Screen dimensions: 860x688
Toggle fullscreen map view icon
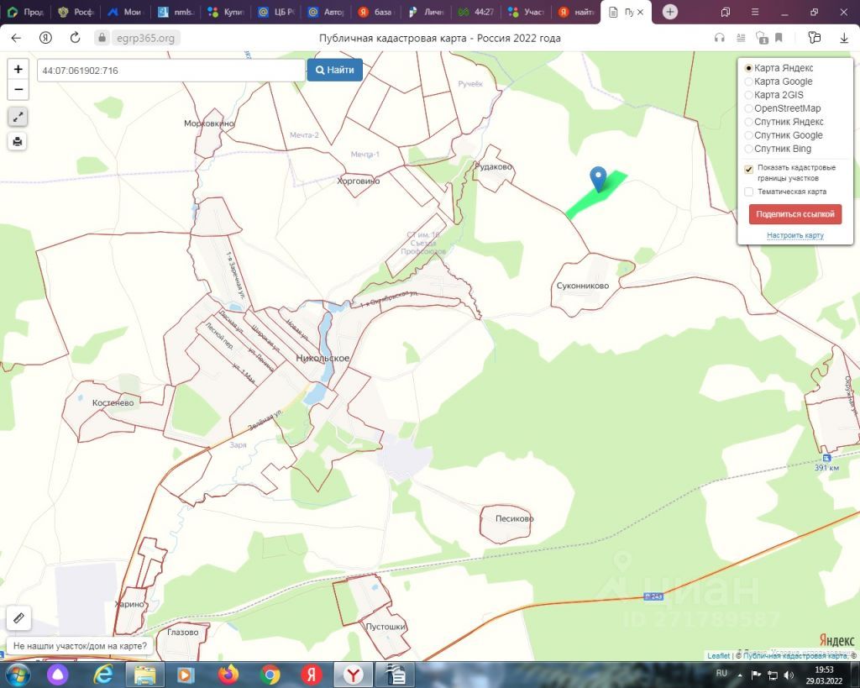(x=18, y=116)
